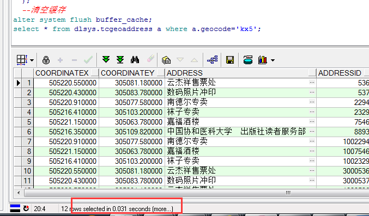Click cell 505220.550000 in row 1
This screenshot has height=216, width=369.
66,83
